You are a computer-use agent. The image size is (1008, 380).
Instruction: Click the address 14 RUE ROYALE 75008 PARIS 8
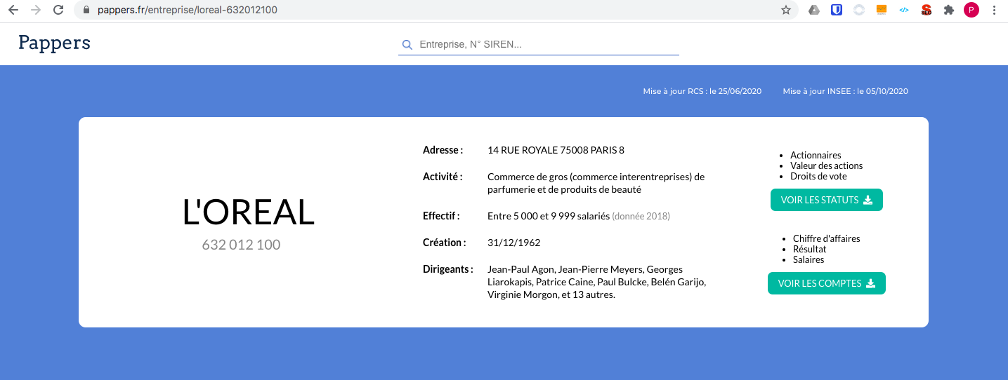[556, 150]
